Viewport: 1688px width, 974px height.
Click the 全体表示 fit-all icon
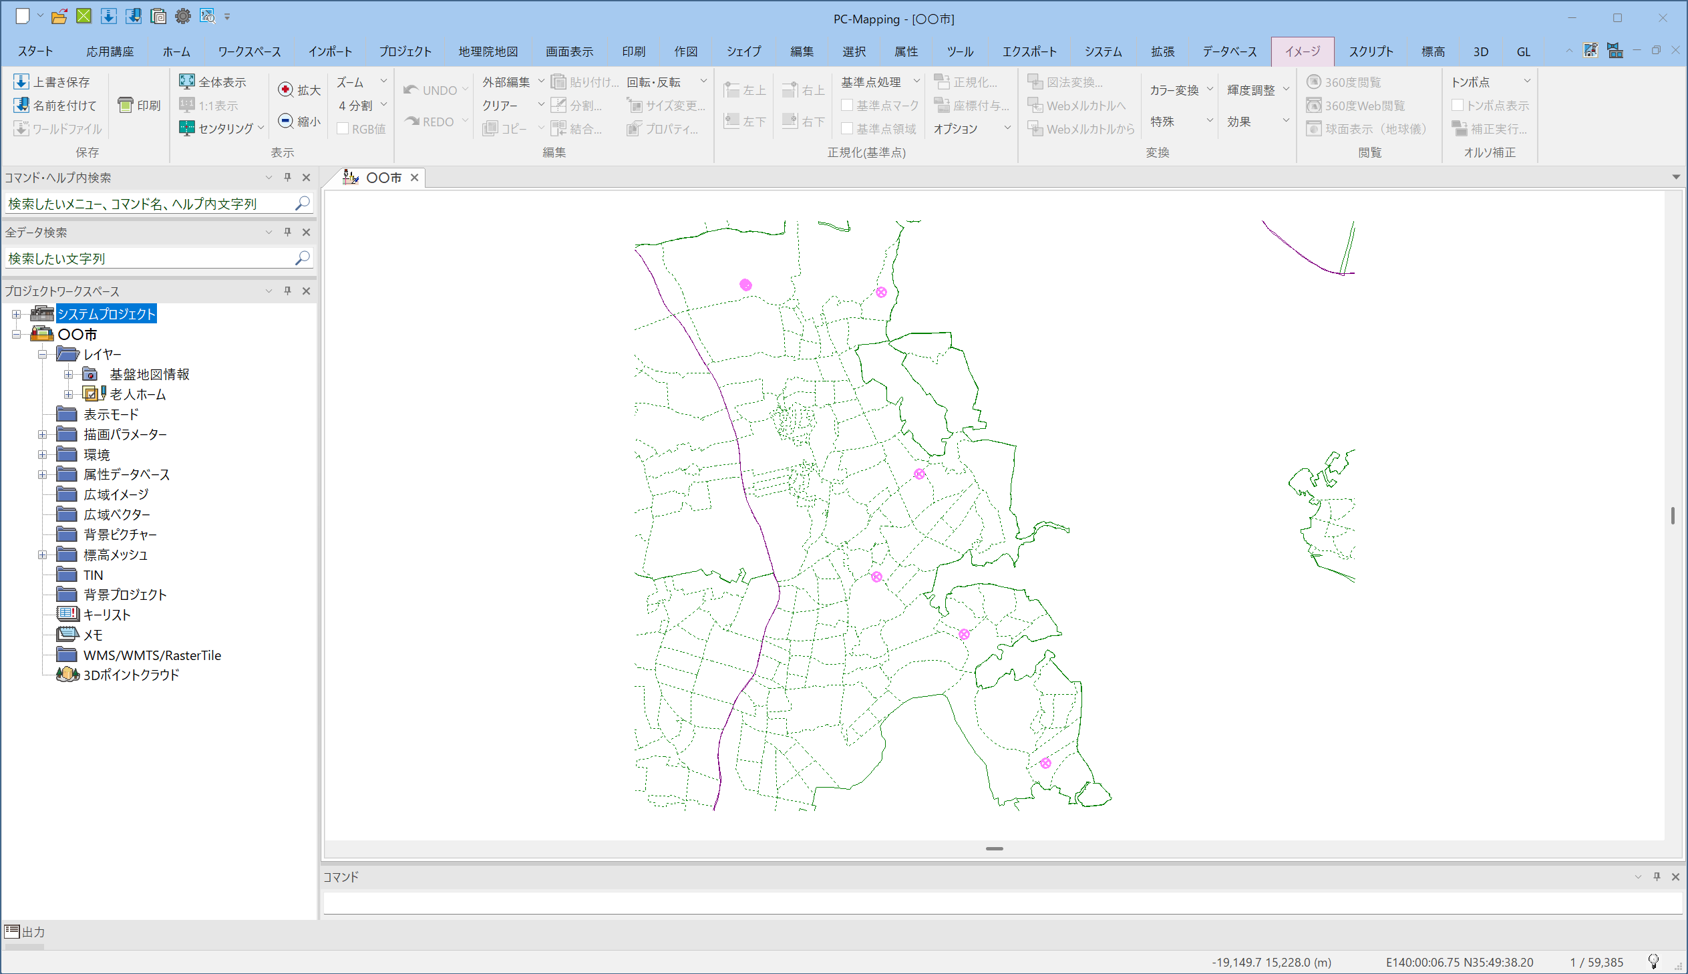click(x=186, y=82)
